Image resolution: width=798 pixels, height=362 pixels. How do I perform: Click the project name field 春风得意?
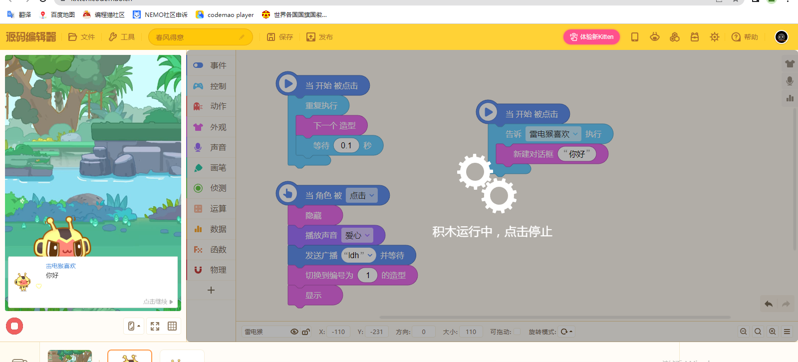[x=200, y=37]
